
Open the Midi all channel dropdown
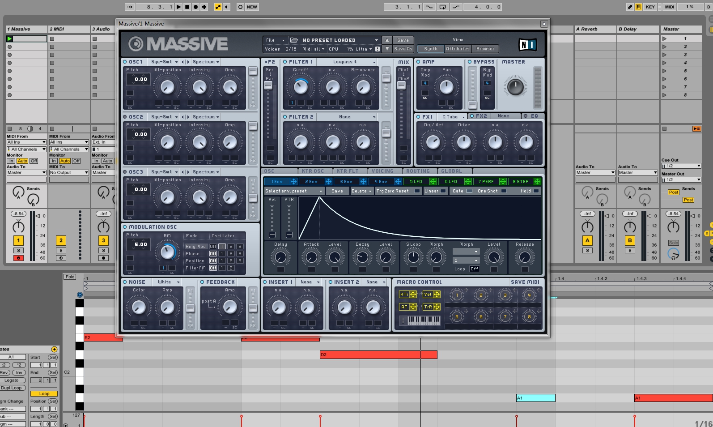coord(313,49)
